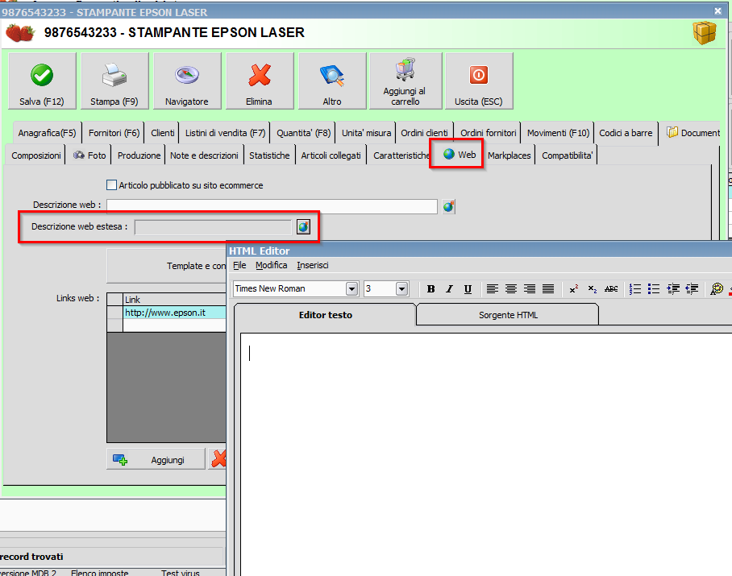Switch to the Produzione tab
Screen dimensions: 732x576
point(139,155)
